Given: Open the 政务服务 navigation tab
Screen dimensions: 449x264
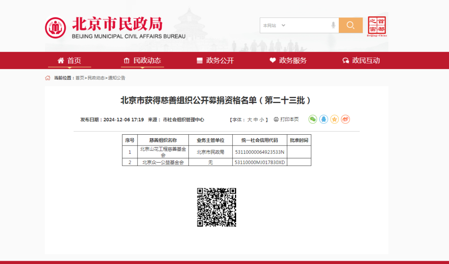Looking at the screenshot, I should point(288,60).
